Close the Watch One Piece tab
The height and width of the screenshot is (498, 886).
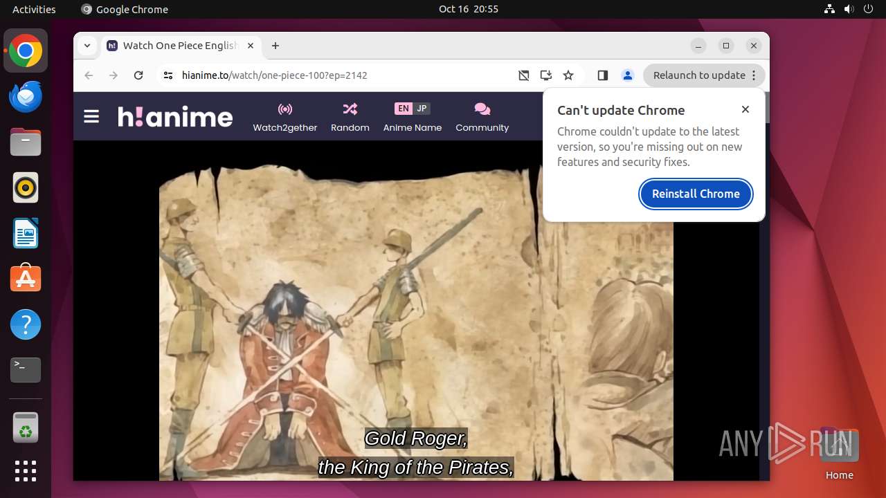point(251,46)
